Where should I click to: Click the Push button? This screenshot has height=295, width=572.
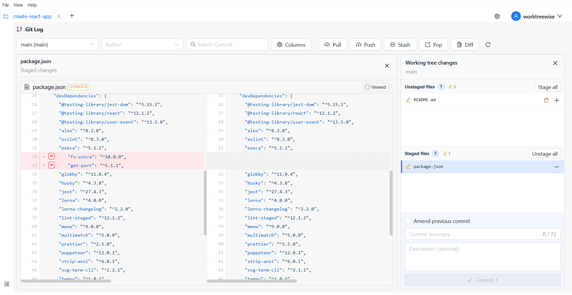(366, 44)
